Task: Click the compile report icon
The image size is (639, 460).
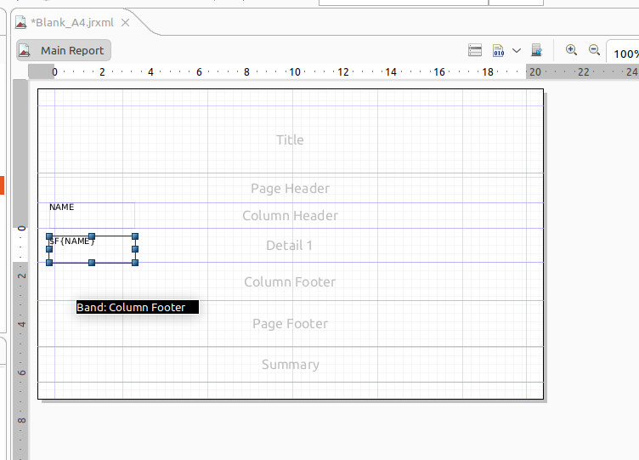Action: coord(499,51)
